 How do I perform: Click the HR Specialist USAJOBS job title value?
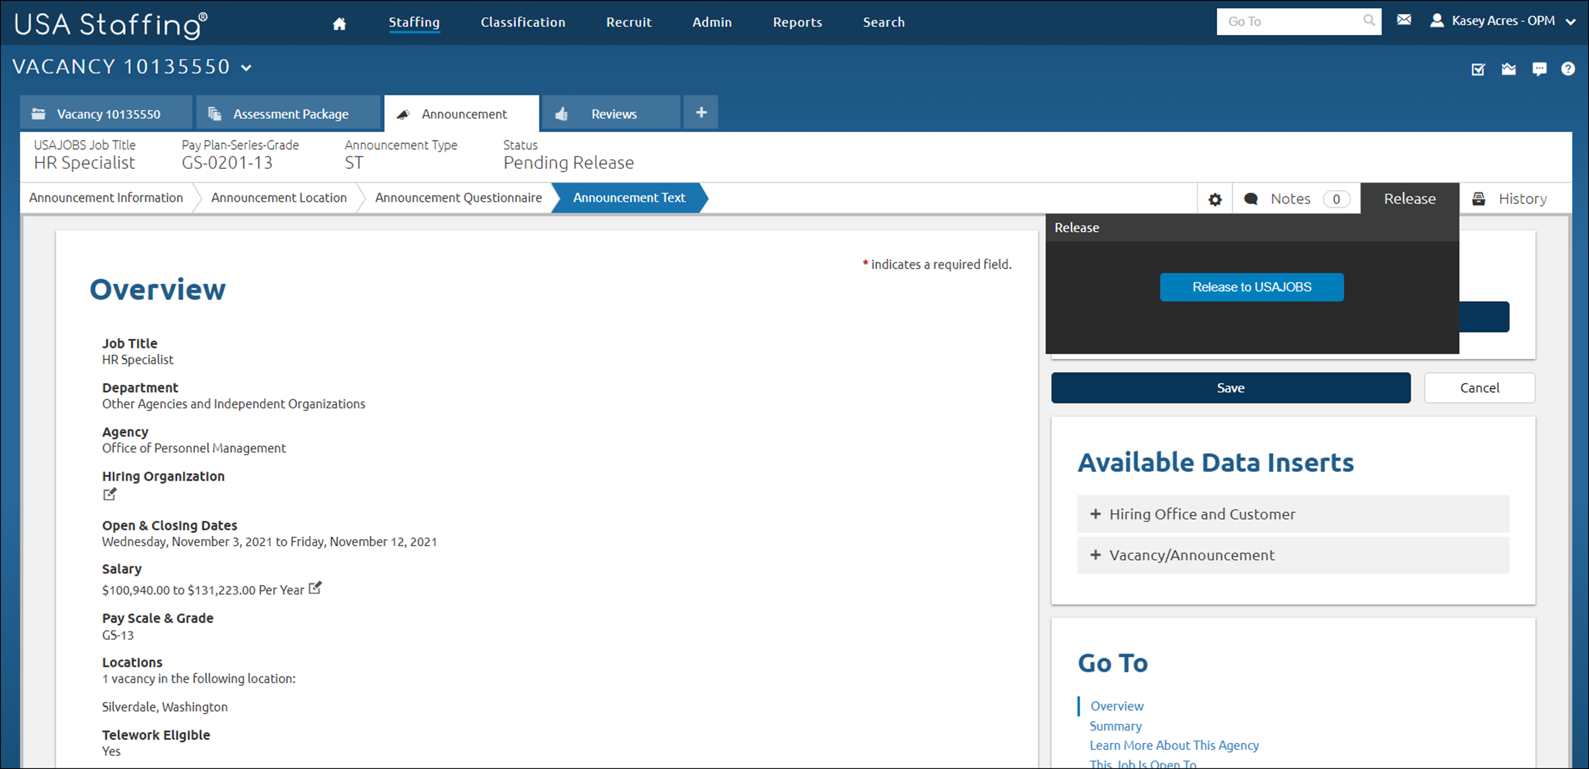(85, 163)
